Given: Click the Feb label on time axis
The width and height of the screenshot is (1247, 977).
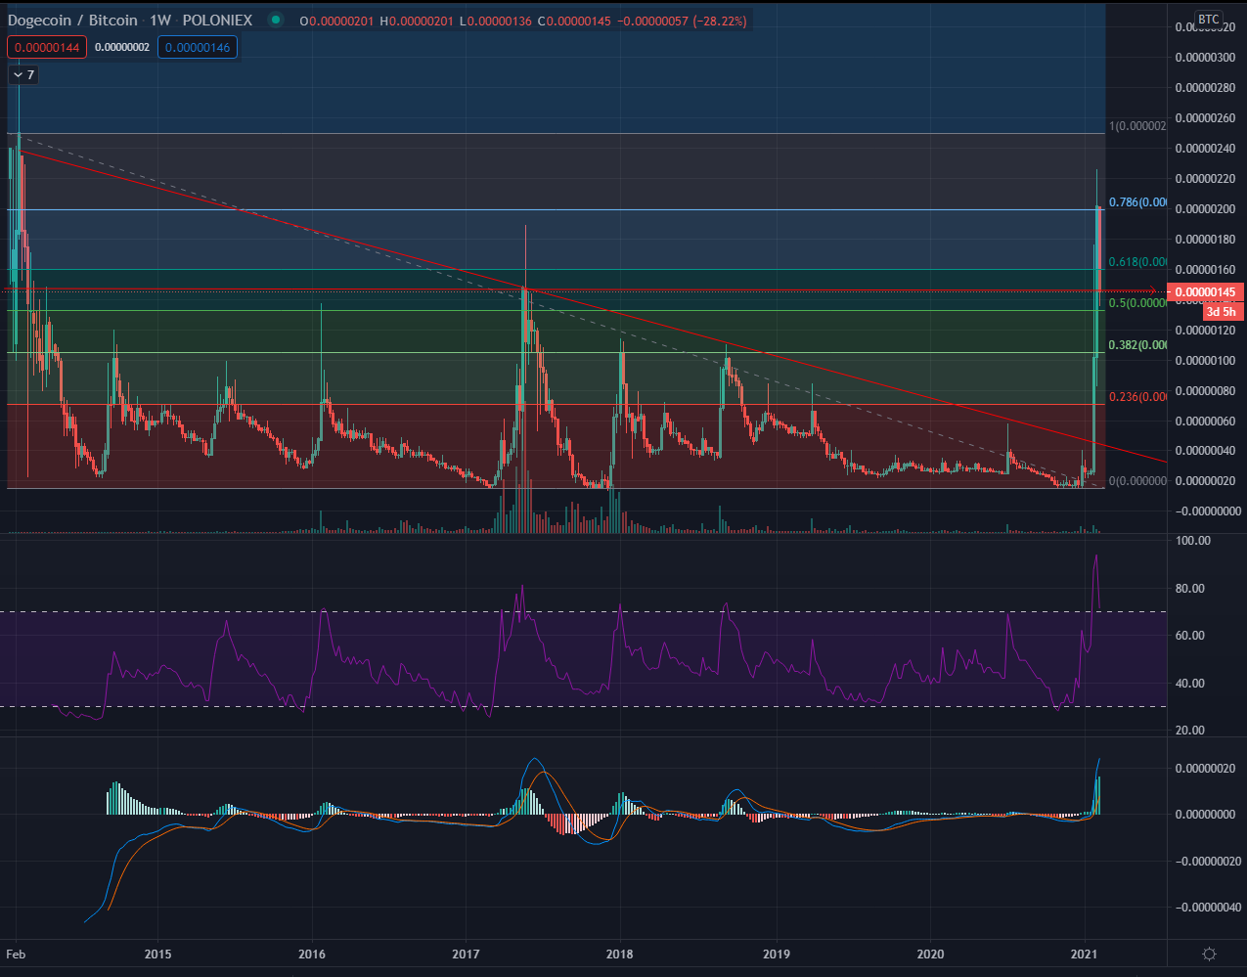Looking at the screenshot, I should [x=17, y=954].
